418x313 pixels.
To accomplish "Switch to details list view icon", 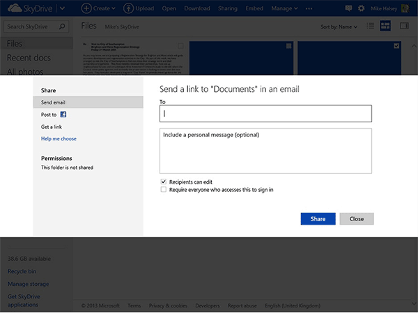I will 371,26.
